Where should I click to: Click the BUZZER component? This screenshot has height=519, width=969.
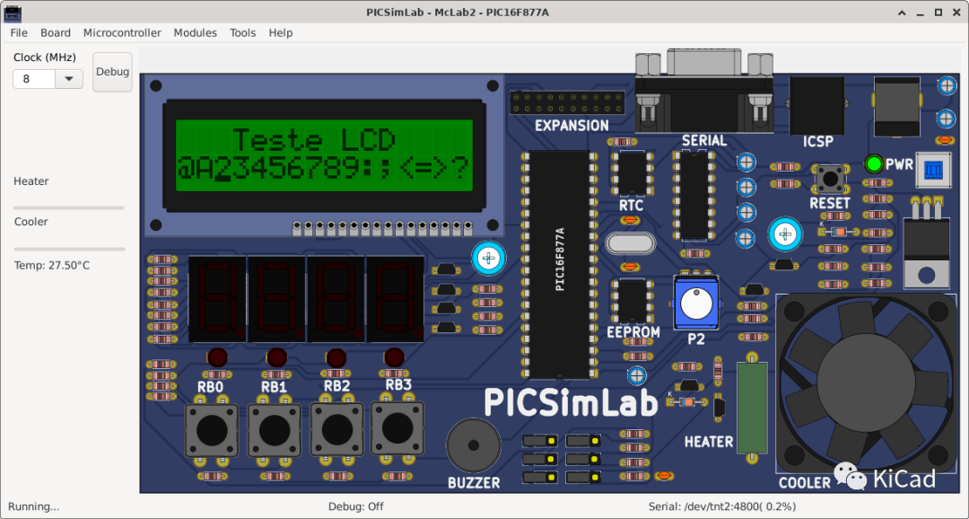473,444
